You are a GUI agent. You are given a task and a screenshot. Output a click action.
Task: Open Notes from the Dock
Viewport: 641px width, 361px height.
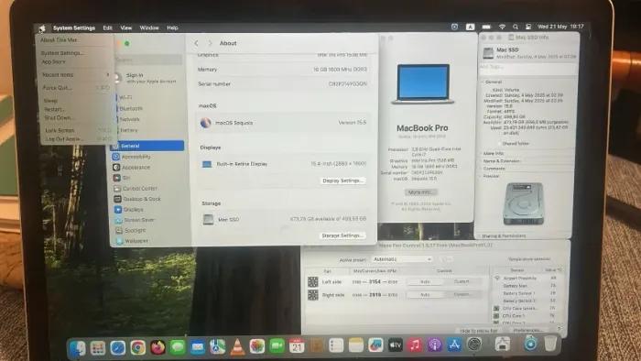(x=355, y=345)
